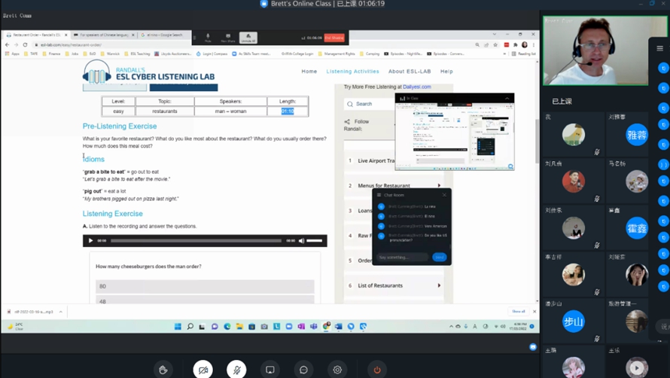Turn on the camera in bottom toolbar
670x378 pixels.
coord(203,370)
